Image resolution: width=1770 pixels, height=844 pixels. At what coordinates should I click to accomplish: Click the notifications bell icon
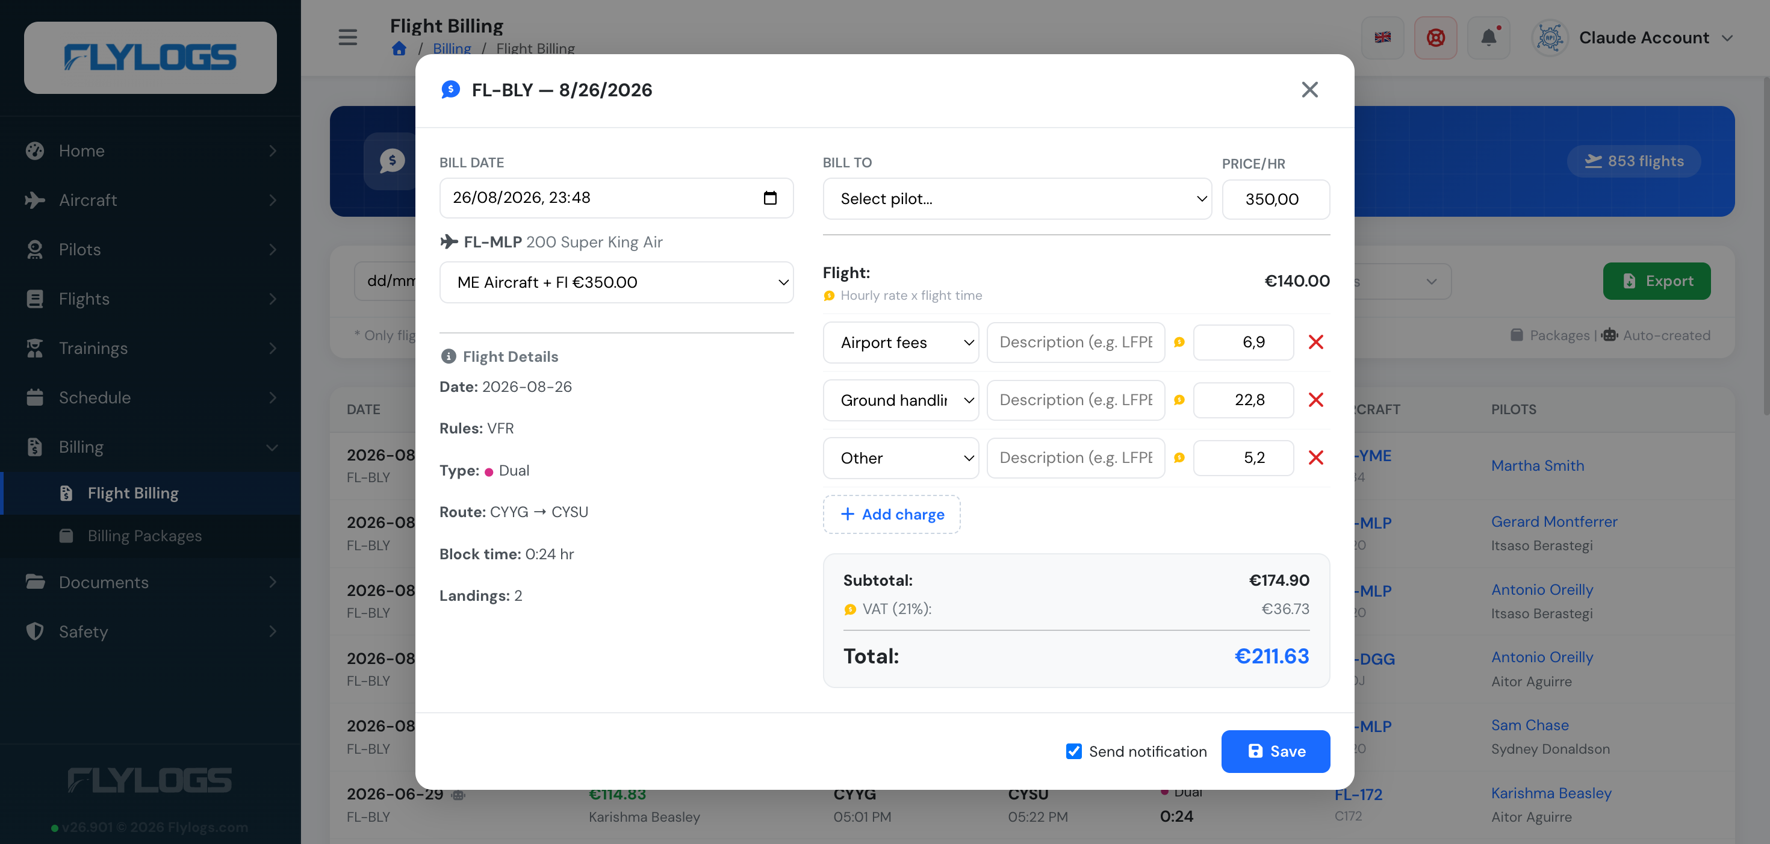tap(1488, 38)
